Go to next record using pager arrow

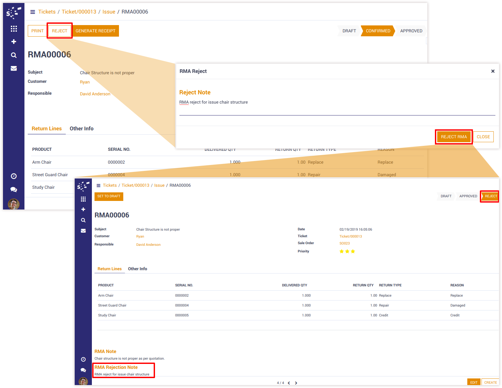(296, 383)
